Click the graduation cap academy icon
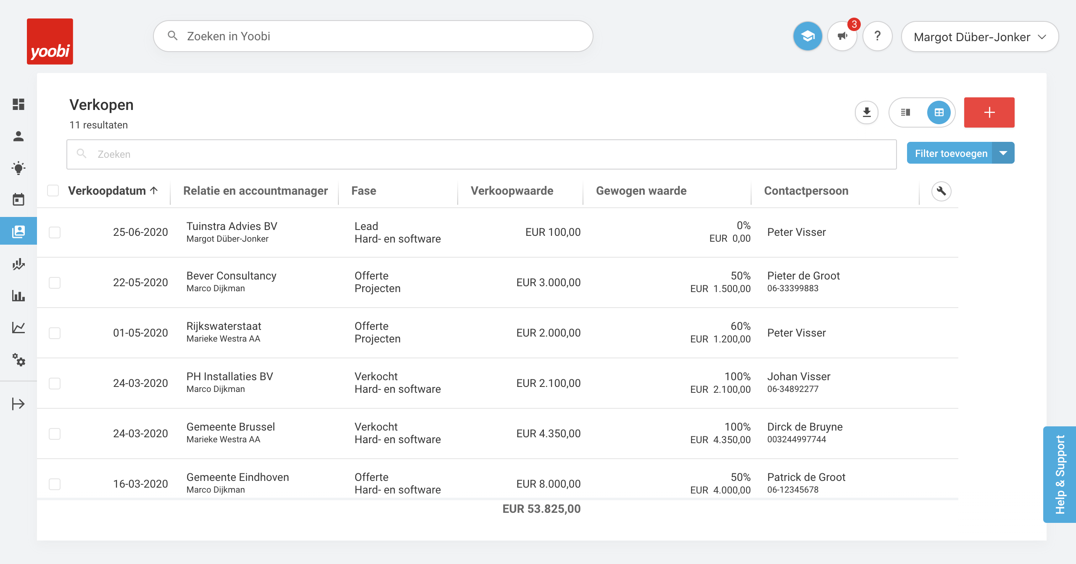The width and height of the screenshot is (1076, 564). [x=807, y=37]
